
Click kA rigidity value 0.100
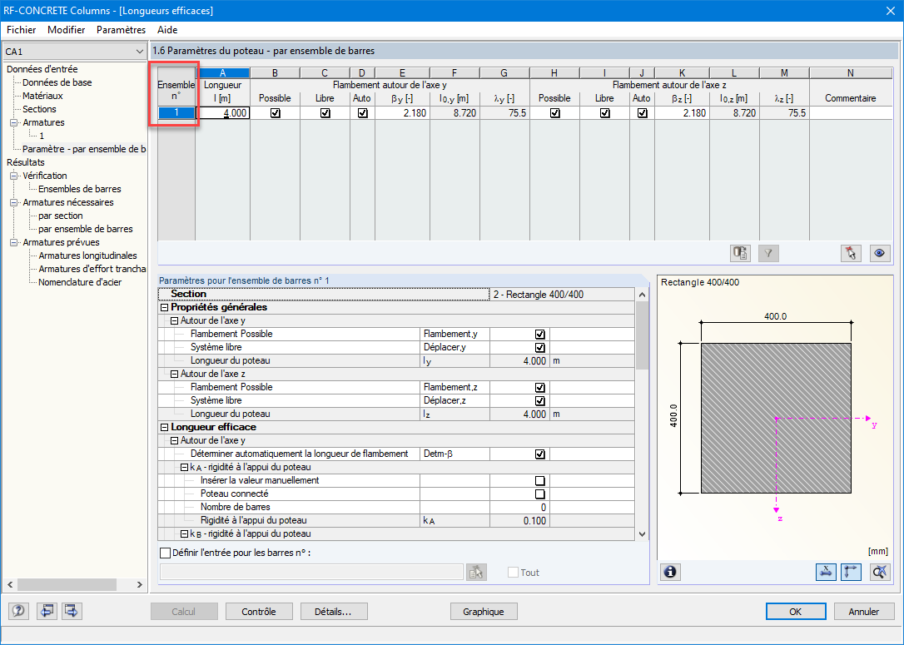click(519, 520)
